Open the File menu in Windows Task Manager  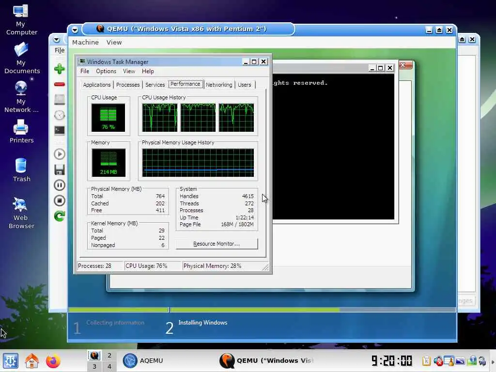pos(84,71)
